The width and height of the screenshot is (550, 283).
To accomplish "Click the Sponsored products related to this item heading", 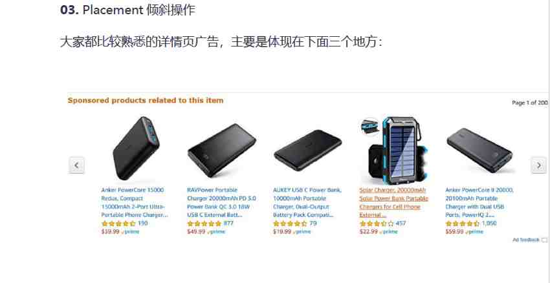I will pyautogui.click(x=146, y=101).
